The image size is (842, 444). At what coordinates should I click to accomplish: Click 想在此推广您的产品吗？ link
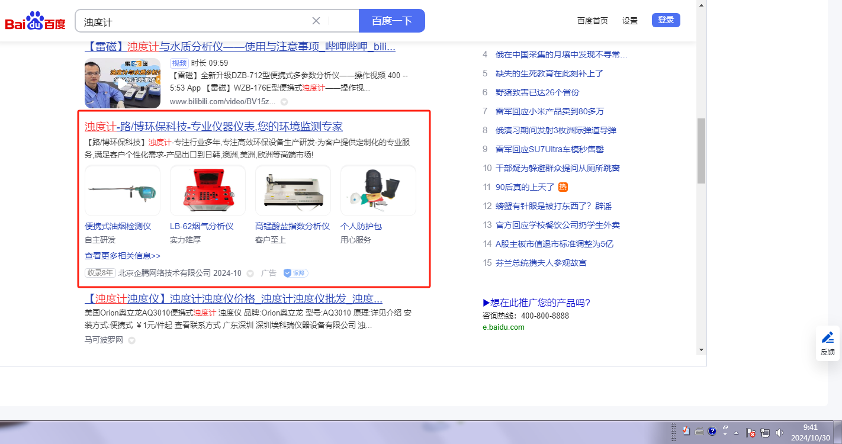click(x=537, y=303)
